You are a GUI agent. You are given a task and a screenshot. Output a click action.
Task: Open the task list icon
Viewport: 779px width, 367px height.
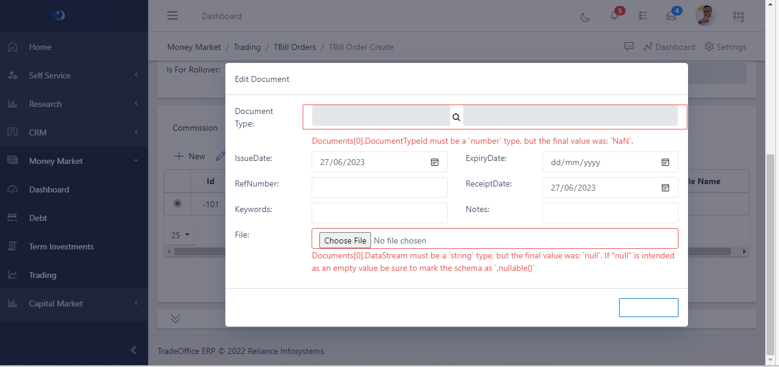[643, 16]
